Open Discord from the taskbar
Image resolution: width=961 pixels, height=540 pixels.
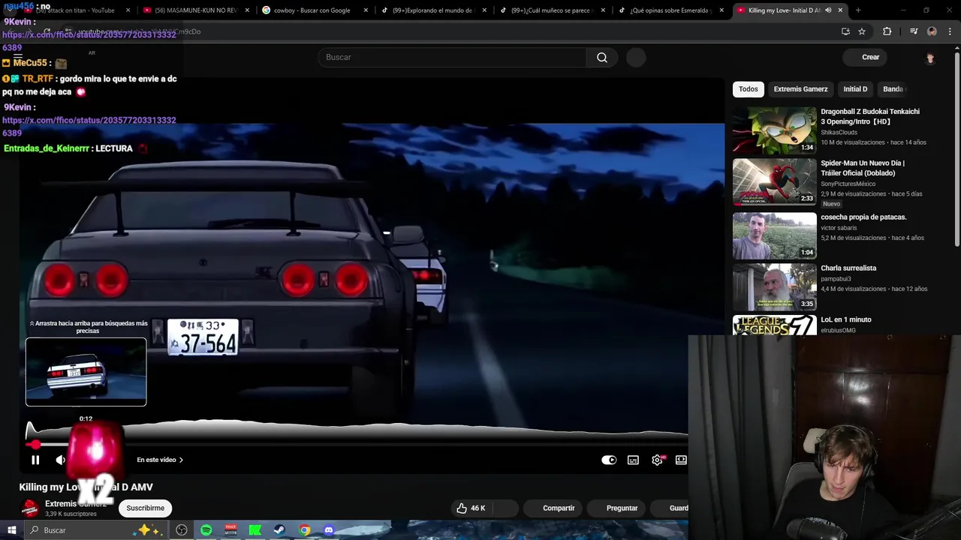329,530
